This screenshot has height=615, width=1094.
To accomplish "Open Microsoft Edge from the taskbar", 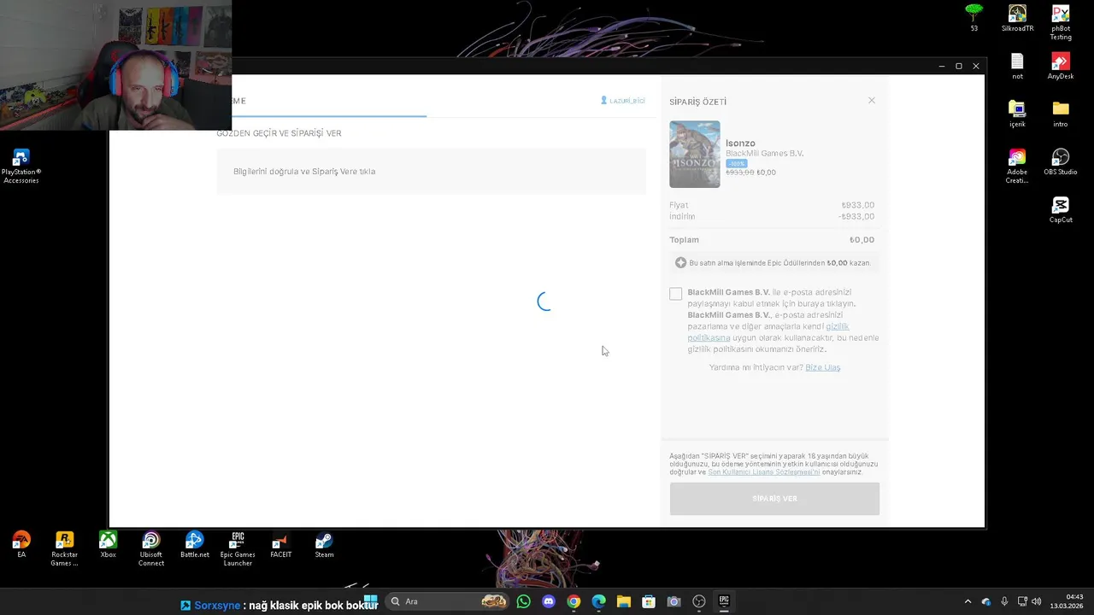I will (598, 601).
